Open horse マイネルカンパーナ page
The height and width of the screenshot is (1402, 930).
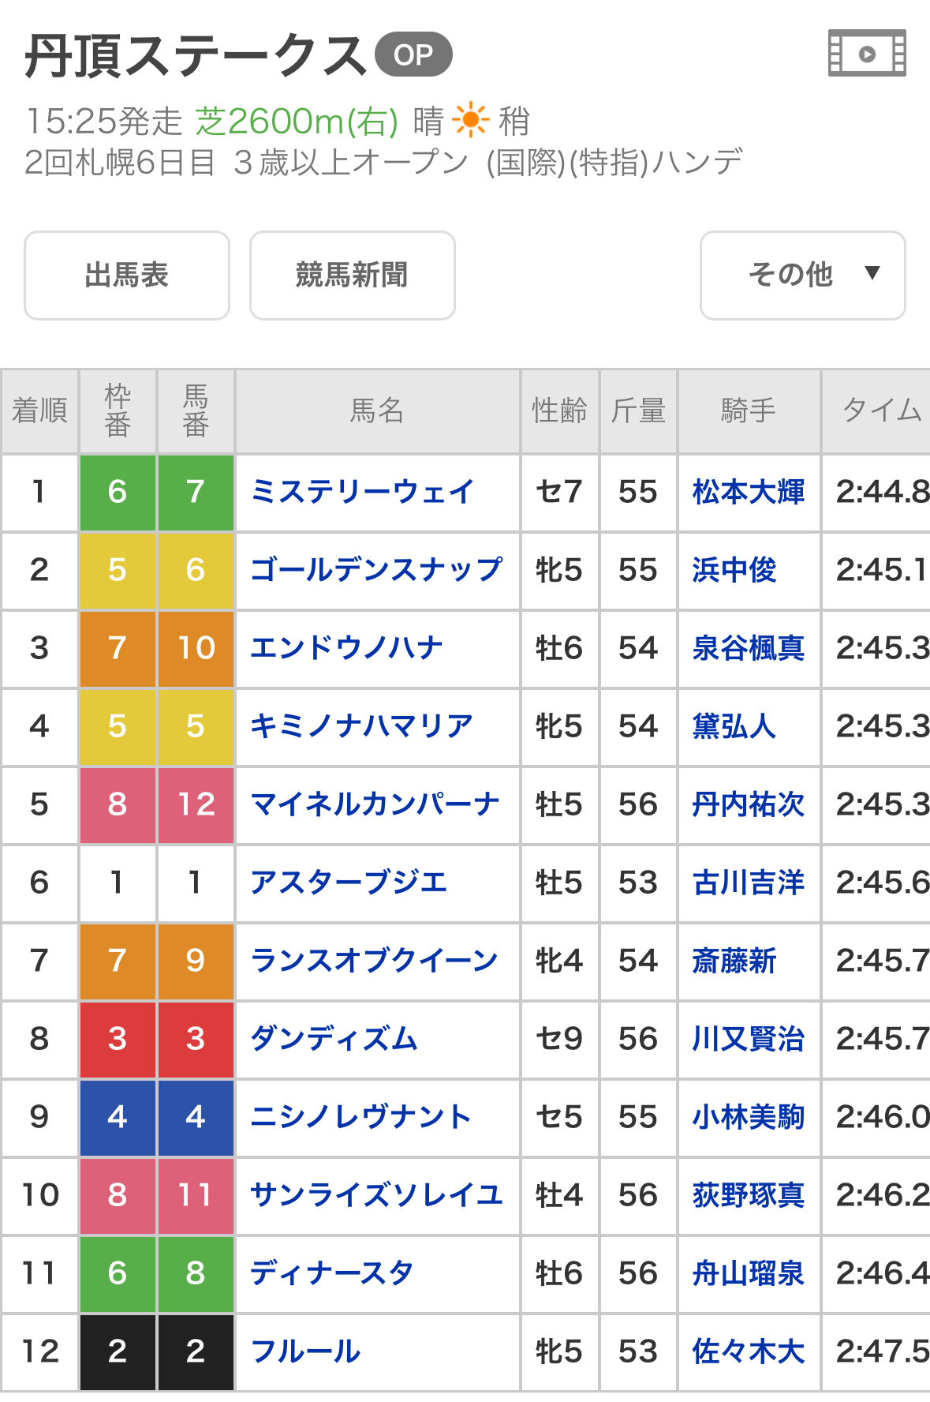375,804
